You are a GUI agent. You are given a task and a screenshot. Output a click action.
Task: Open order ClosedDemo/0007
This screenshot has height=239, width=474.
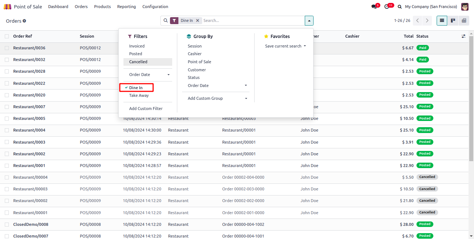pyautogui.click(x=31, y=236)
